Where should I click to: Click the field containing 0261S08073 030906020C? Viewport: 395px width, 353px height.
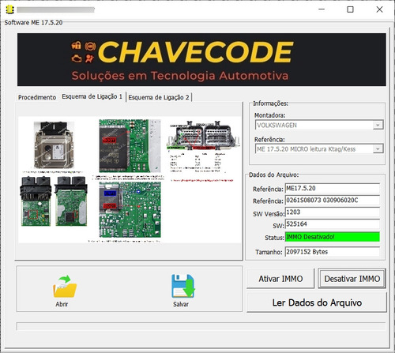pyautogui.click(x=333, y=201)
